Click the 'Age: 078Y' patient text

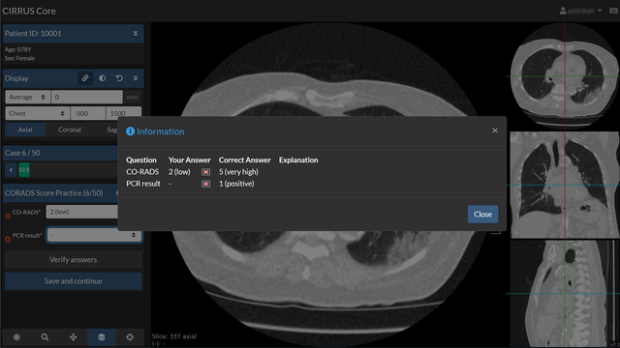tap(17, 49)
